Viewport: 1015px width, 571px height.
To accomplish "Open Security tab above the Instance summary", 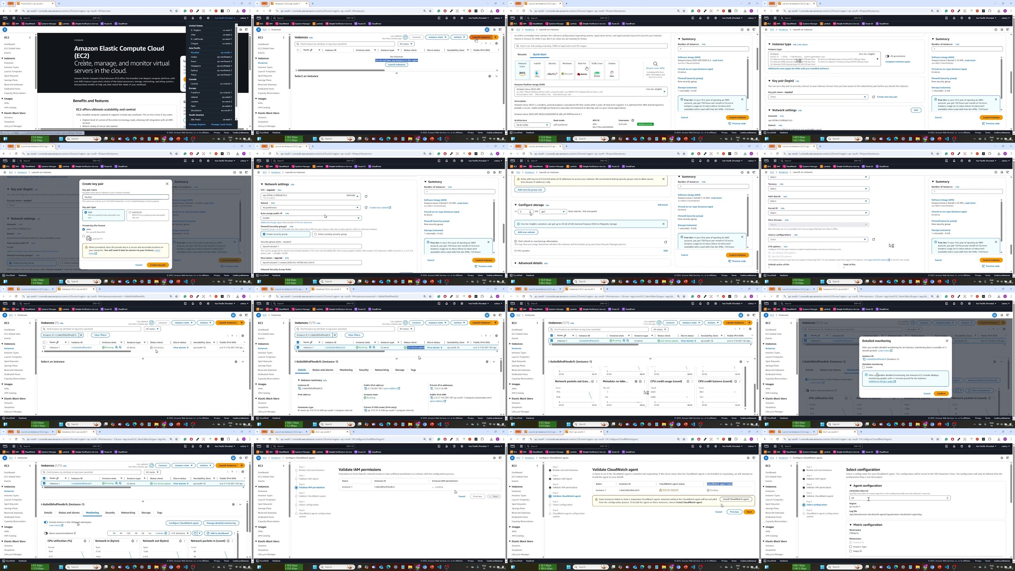I will pyautogui.click(x=363, y=370).
